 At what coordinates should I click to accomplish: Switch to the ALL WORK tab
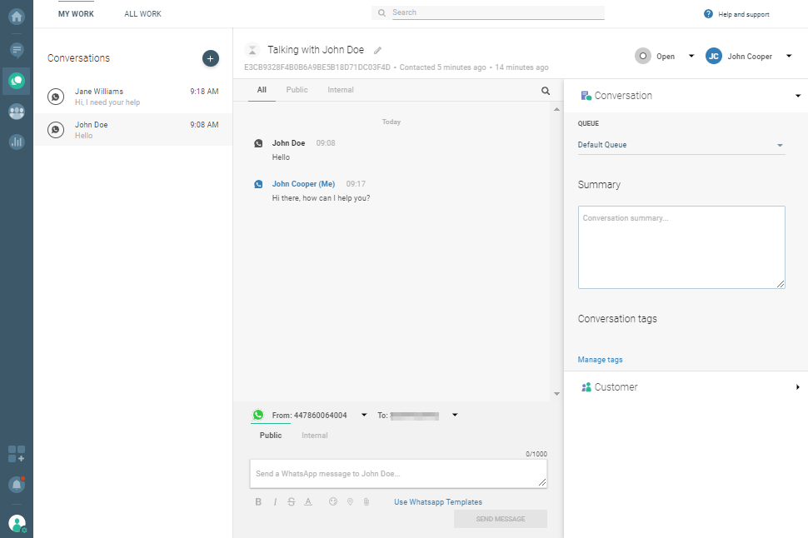[x=142, y=14]
